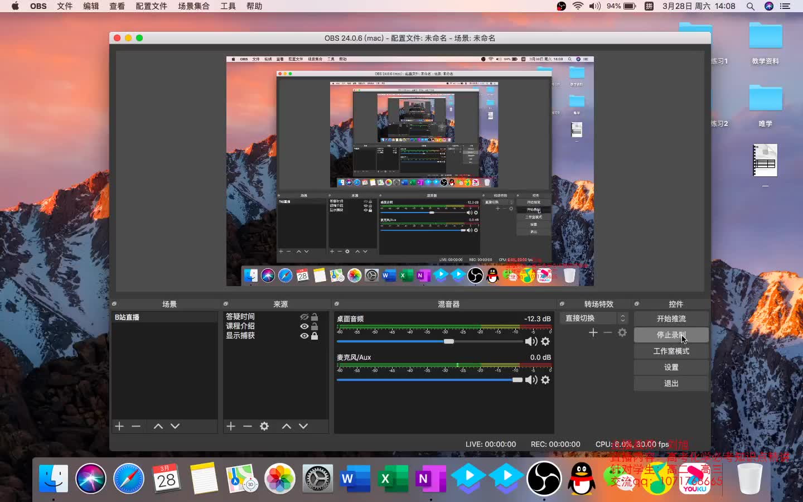Open OBS icon in the Dock
Image resolution: width=803 pixels, height=502 pixels.
coord(544,479)
